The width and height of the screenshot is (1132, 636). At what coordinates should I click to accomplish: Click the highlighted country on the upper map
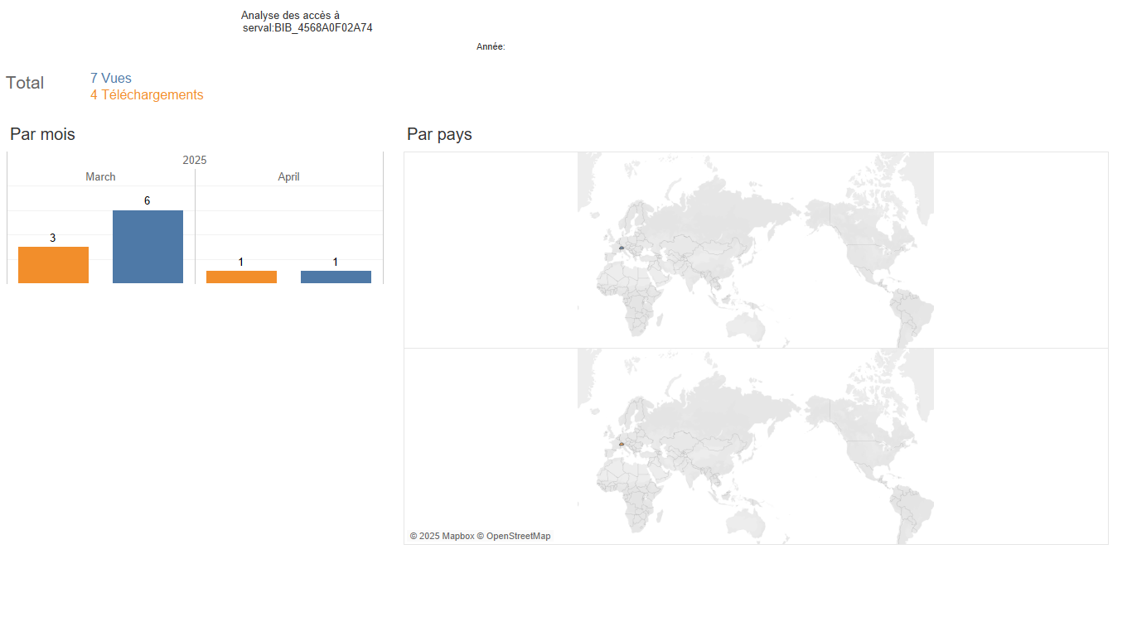coord(621,248)
